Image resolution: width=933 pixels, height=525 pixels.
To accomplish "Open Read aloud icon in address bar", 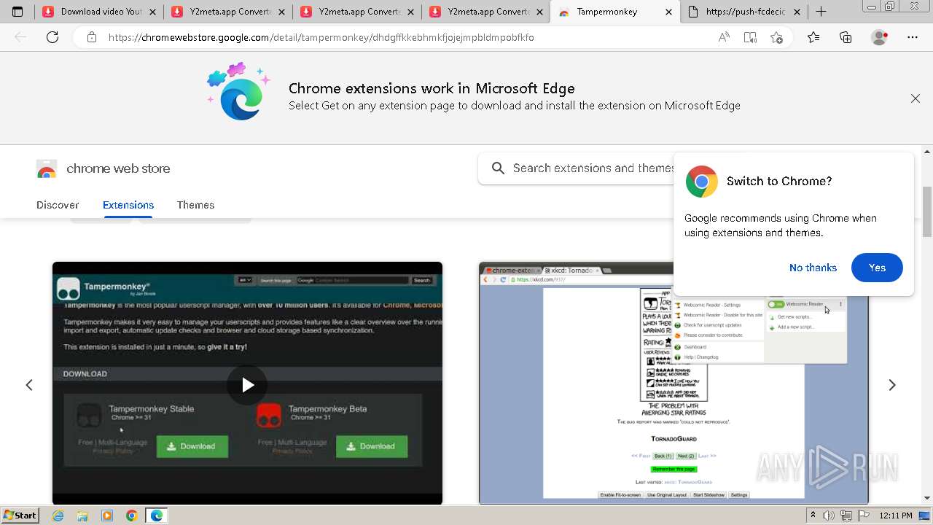I will (724, 37).
